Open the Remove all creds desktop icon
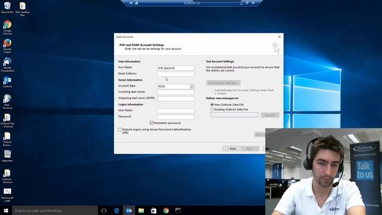 (7, 195)
